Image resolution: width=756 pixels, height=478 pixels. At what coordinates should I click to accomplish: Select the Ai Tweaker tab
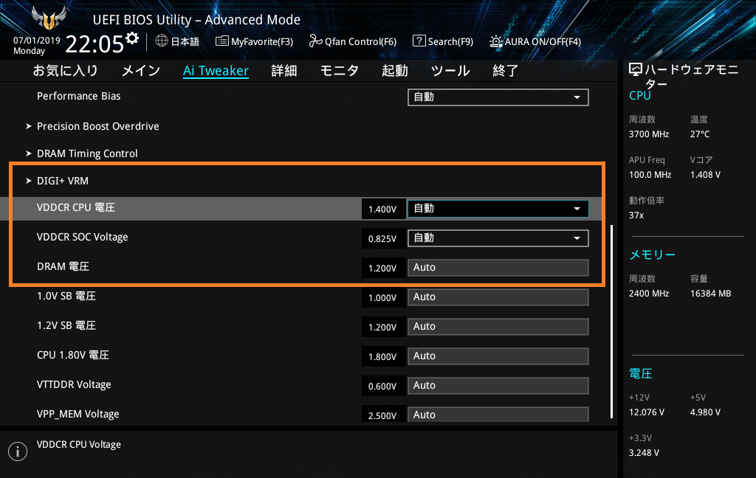216,71
